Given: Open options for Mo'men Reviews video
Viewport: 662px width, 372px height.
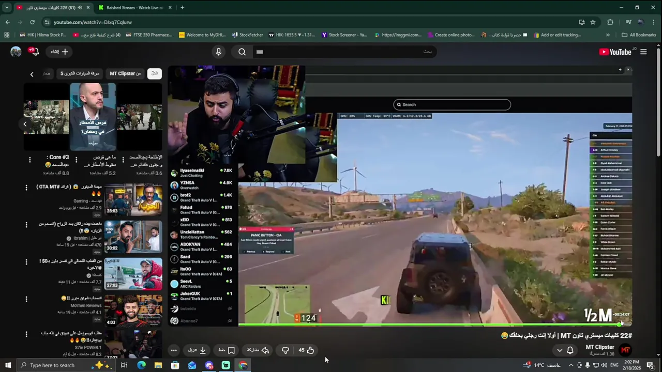Looking at the screenshot, I should (x=26, y=299).
